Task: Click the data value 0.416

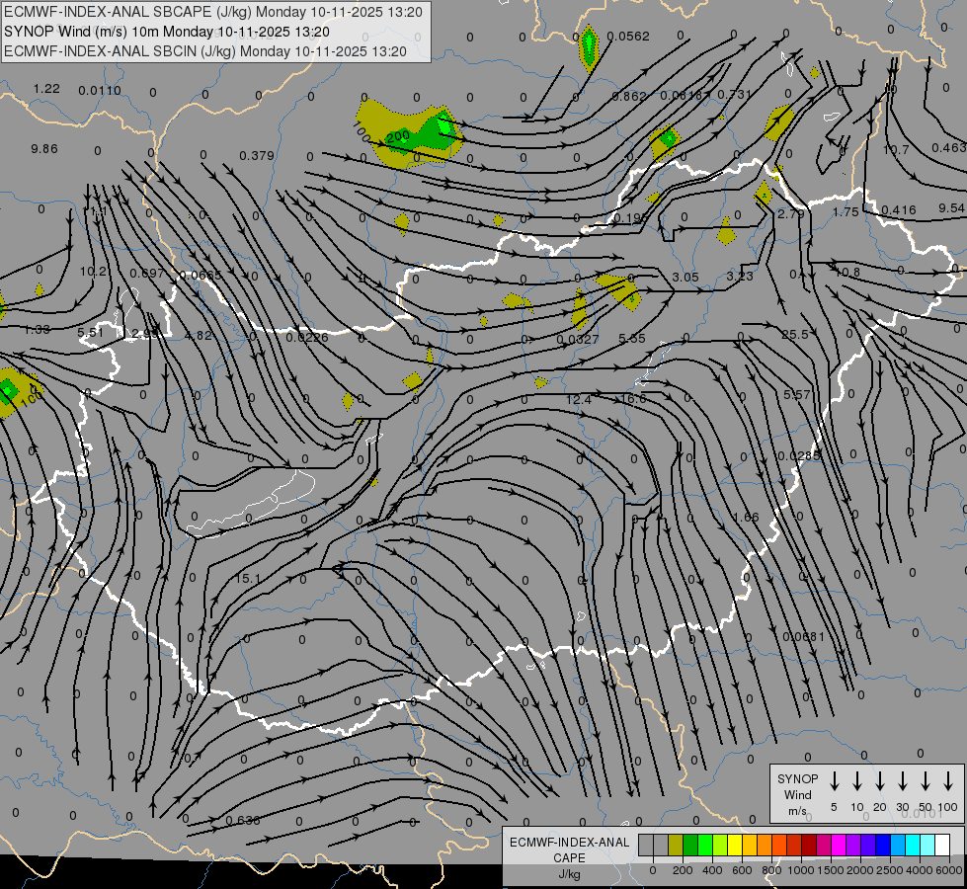Action: click(x=899, y=209)
